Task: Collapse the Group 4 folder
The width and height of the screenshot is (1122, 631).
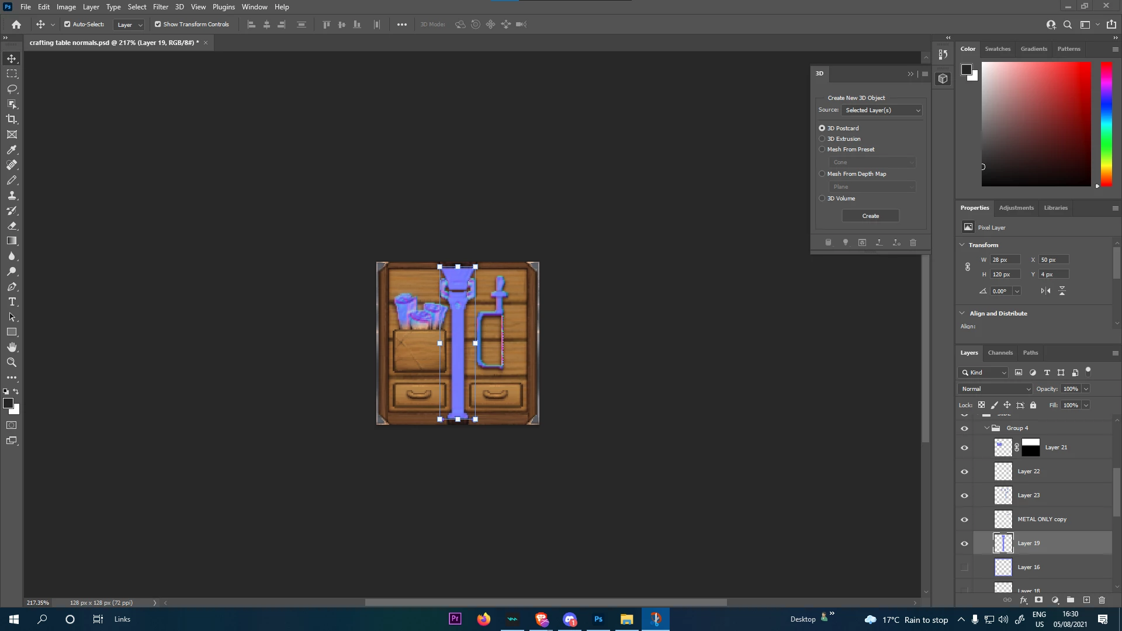Action: 987,428
